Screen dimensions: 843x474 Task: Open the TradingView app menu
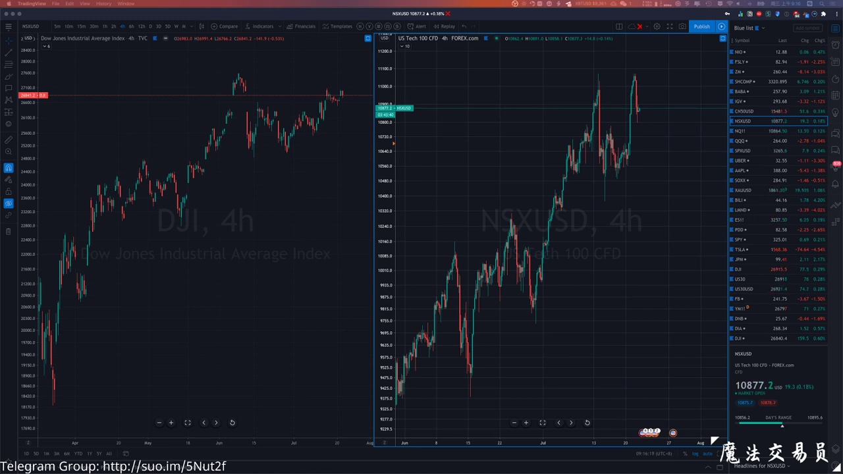(x=32, y=4)
